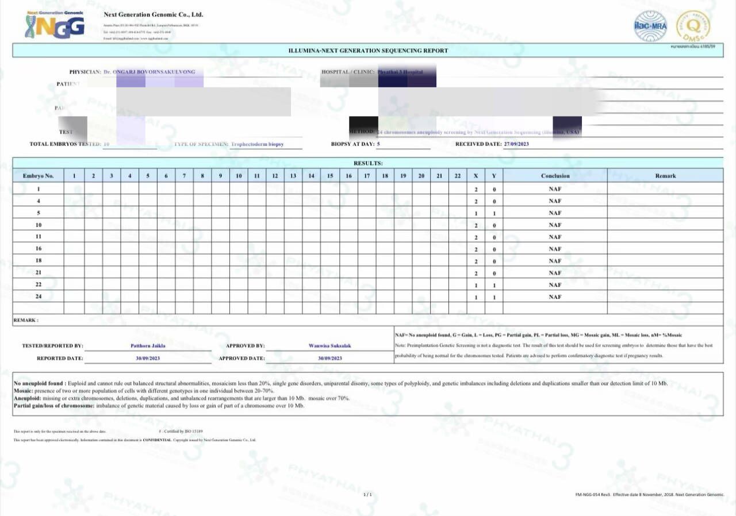736x516 pixels.
Task: Click the Y chromosome column header
Action: pyautogui.click(x=494, y=176)
